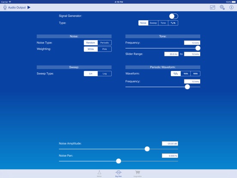This screenshot has width=237, height=178.
Task: Tap the microphone Audio Output icon
Action: click(x=5, y=7)
